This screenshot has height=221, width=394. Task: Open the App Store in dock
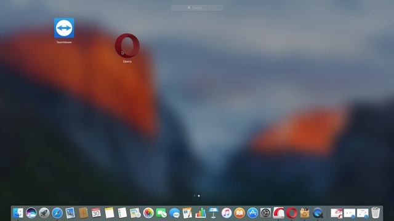coord(252,213)
